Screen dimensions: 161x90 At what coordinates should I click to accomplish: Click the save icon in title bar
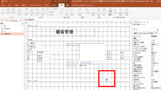(3, 1)
